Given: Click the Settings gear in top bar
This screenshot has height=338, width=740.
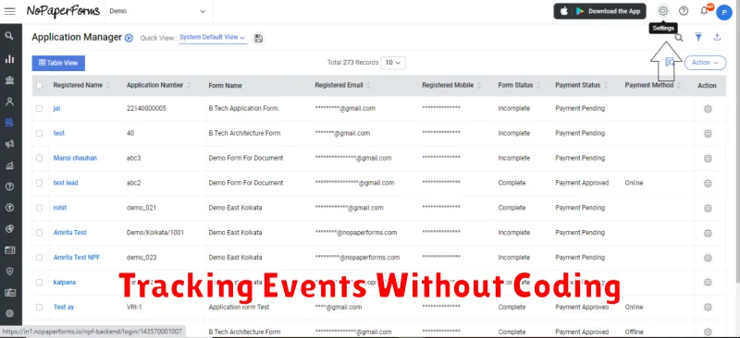Looking at the screenshot, I should pos(663,11).
